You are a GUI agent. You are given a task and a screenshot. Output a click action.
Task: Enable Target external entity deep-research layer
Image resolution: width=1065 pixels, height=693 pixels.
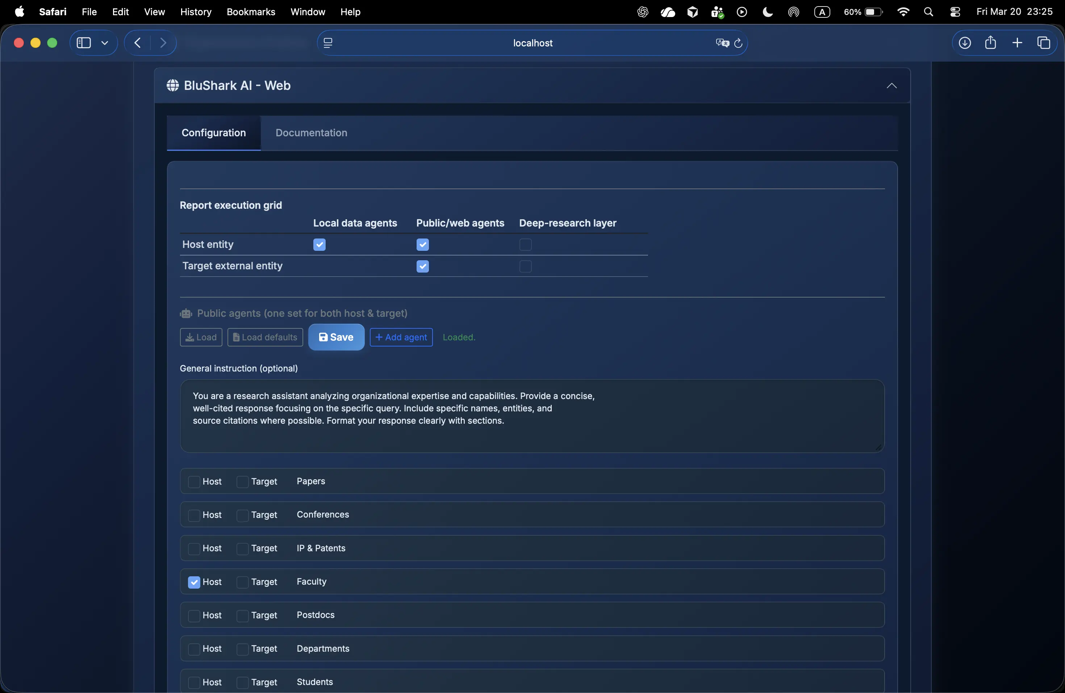525,266
